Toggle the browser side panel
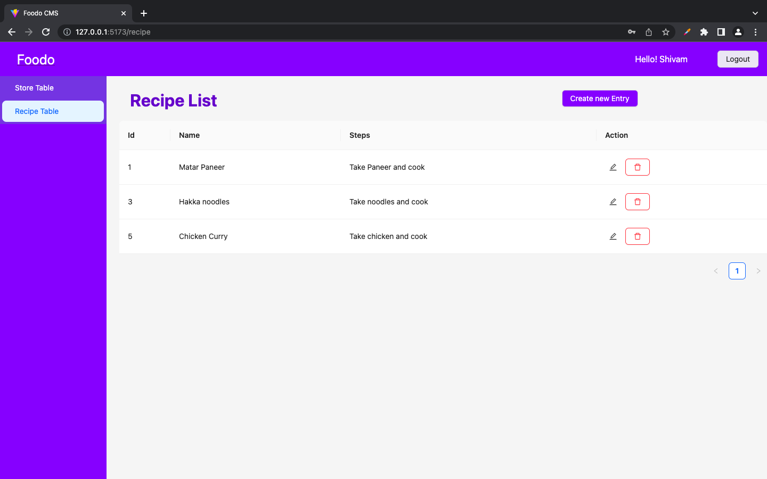Image resolution: width=767 pixels, height=479 pixels. click(721, 32)
